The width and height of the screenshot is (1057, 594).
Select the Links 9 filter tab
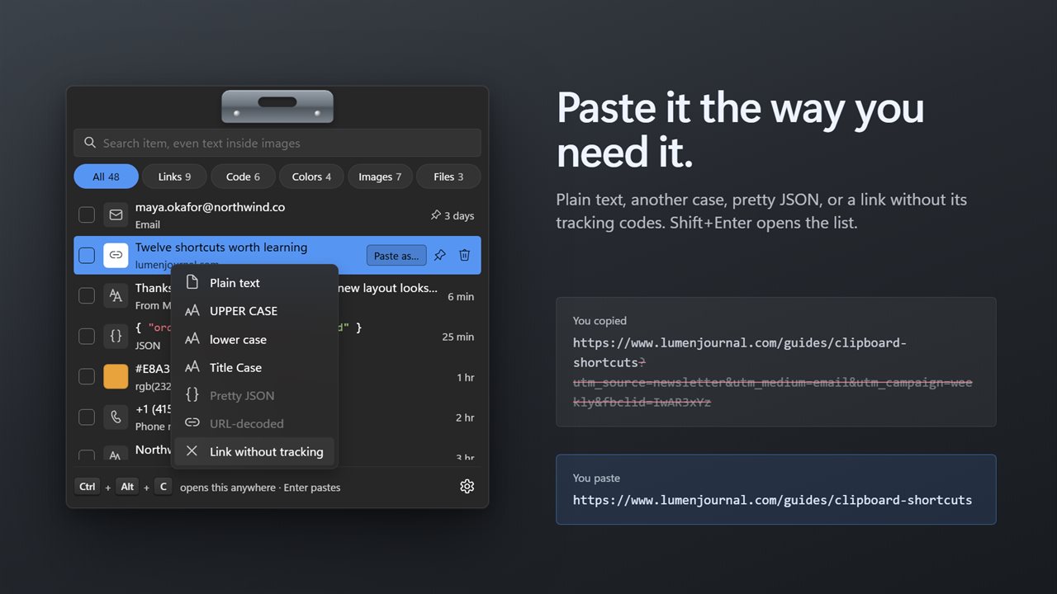[x=174, y=177]
